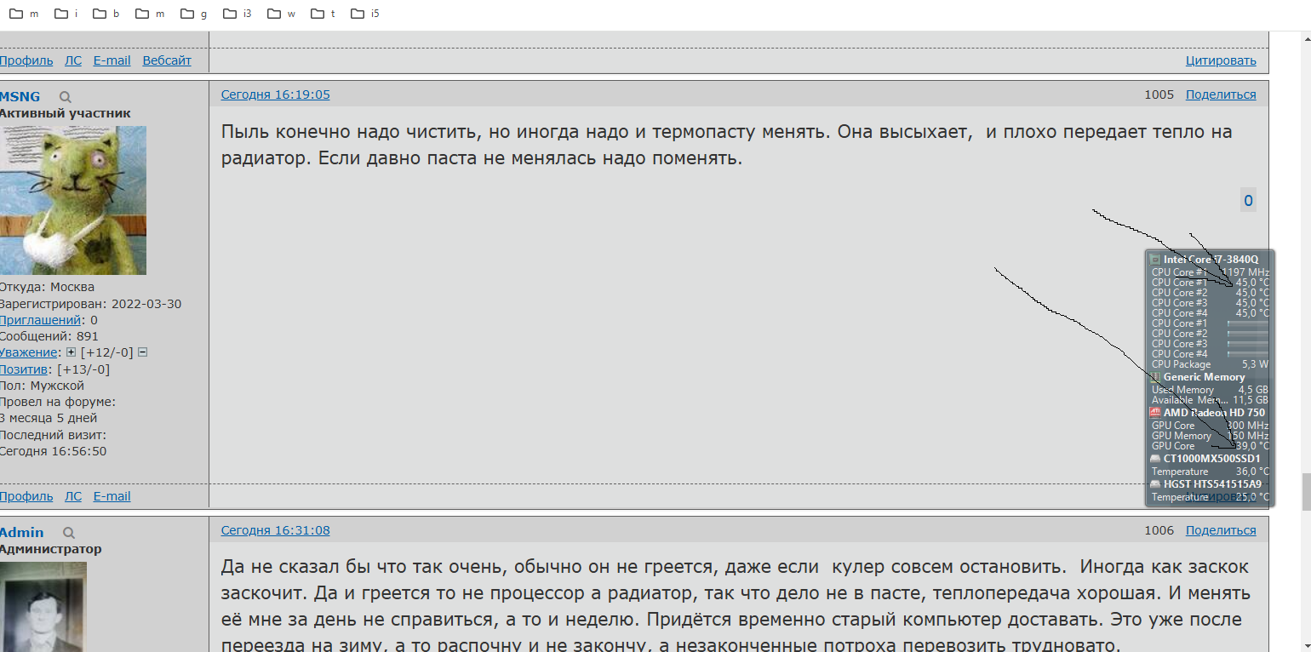Click Generic Memory RAM icon in gadget
The height and width of the screenshot is (652, 1311).
pyautogui.click(x=1155, y=377)
